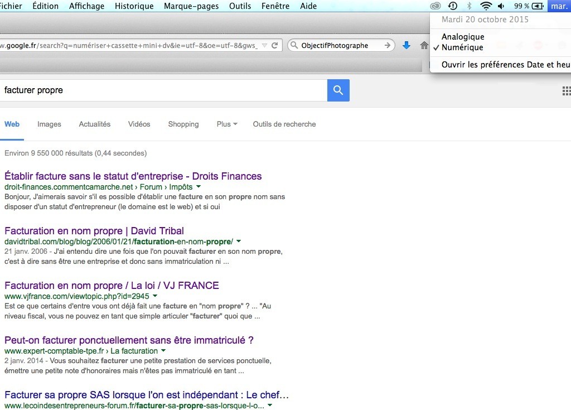Open result Établir facture sans le statut d'entreprise
The height and width of the screenshot is (410, 571).
click(133, 176)
